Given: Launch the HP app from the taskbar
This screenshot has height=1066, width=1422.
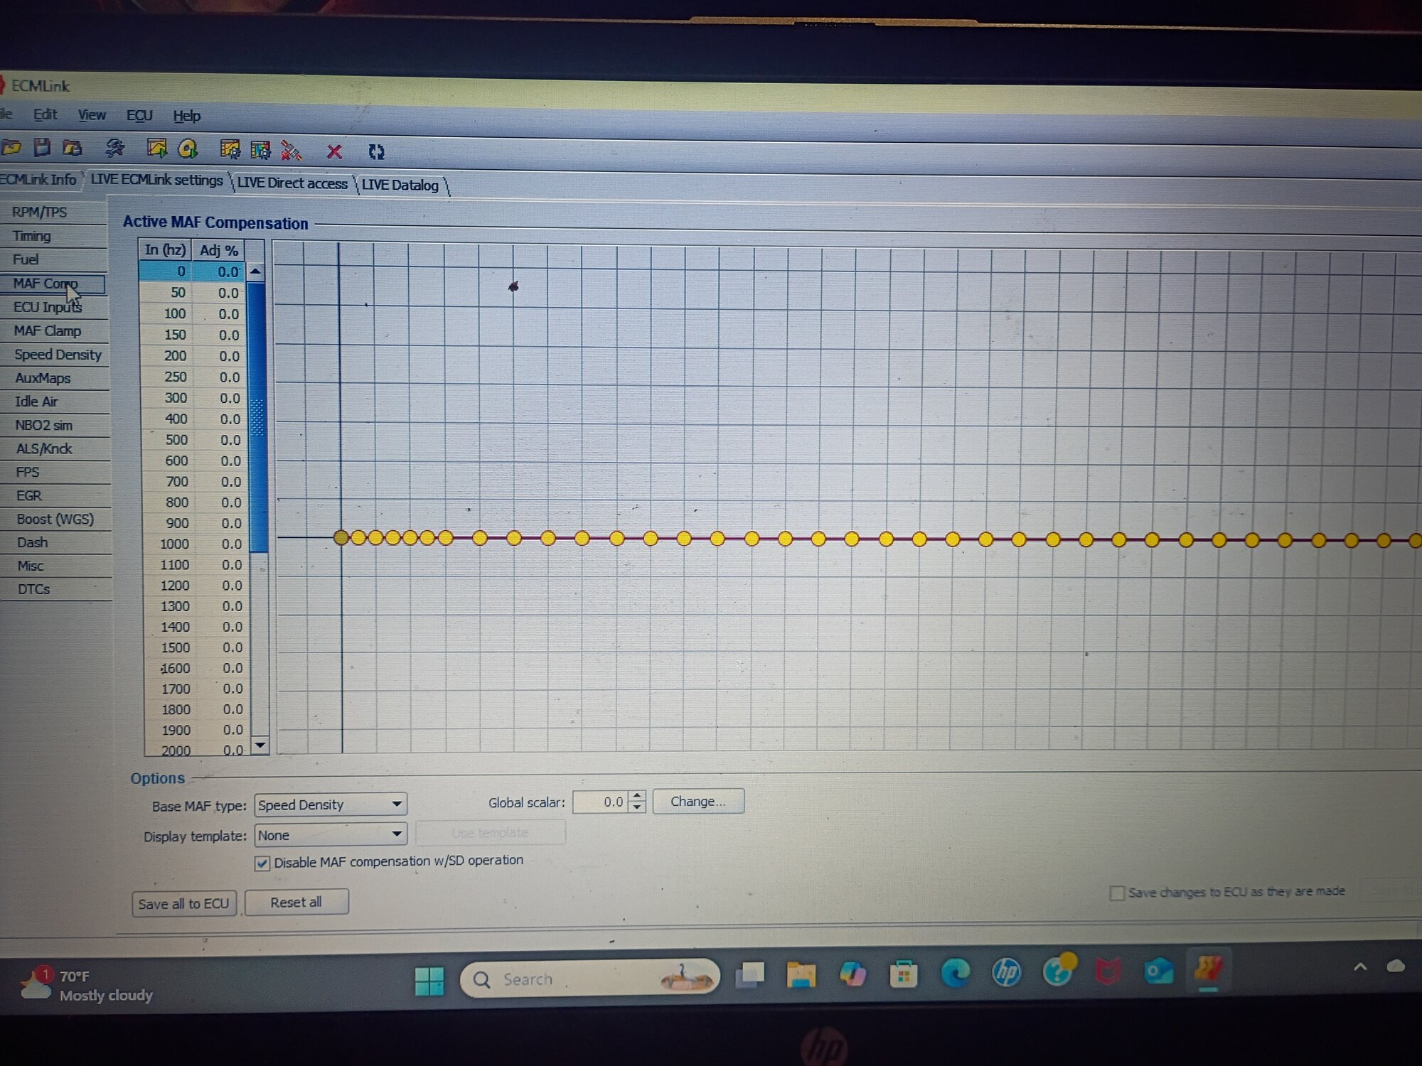Looking at the screenshot, I should pos(1006,971).
